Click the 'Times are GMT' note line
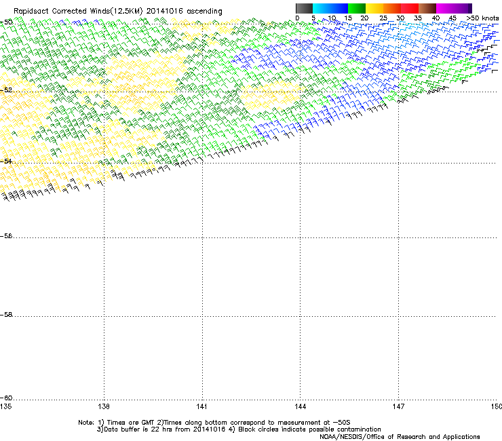502x441 pixels. [214, 423]
